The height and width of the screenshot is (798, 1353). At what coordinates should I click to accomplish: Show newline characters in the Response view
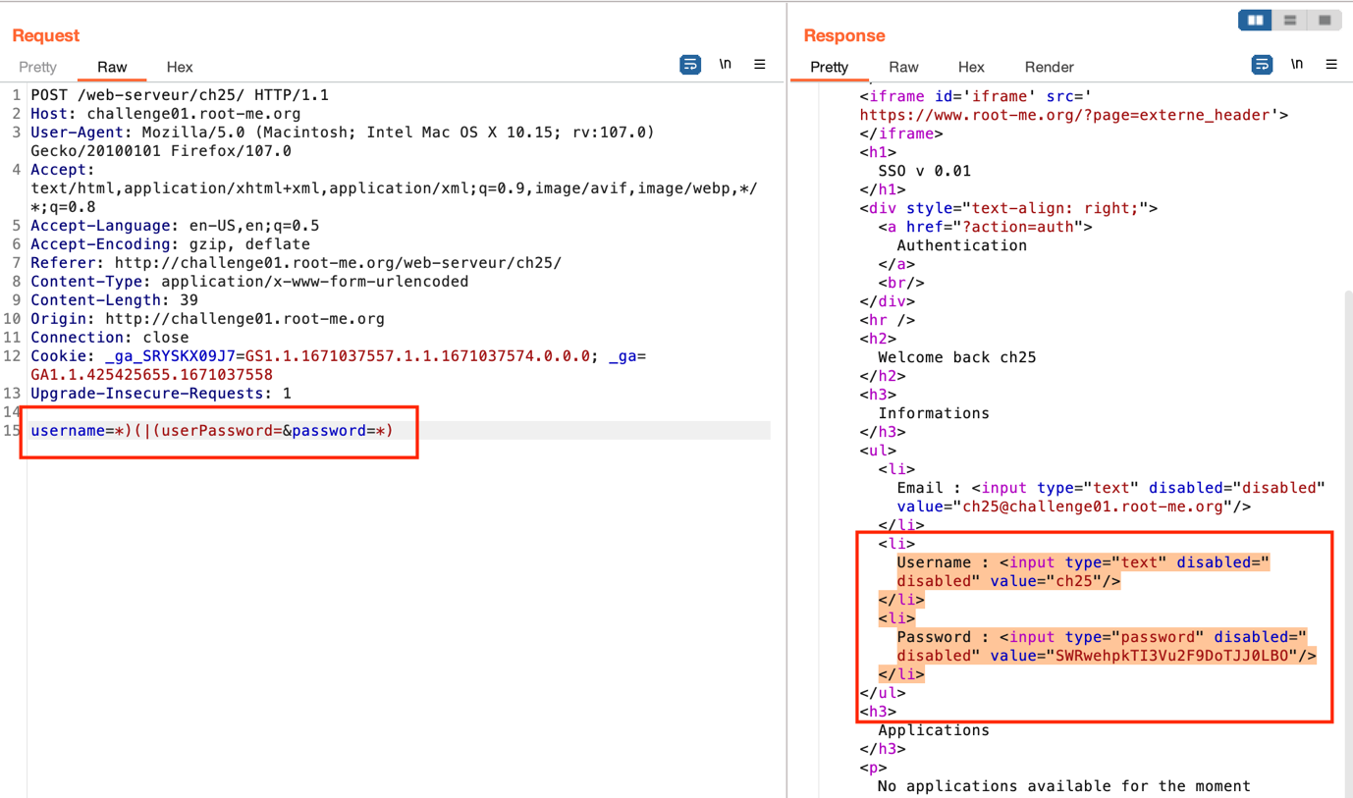point(1297,64)
